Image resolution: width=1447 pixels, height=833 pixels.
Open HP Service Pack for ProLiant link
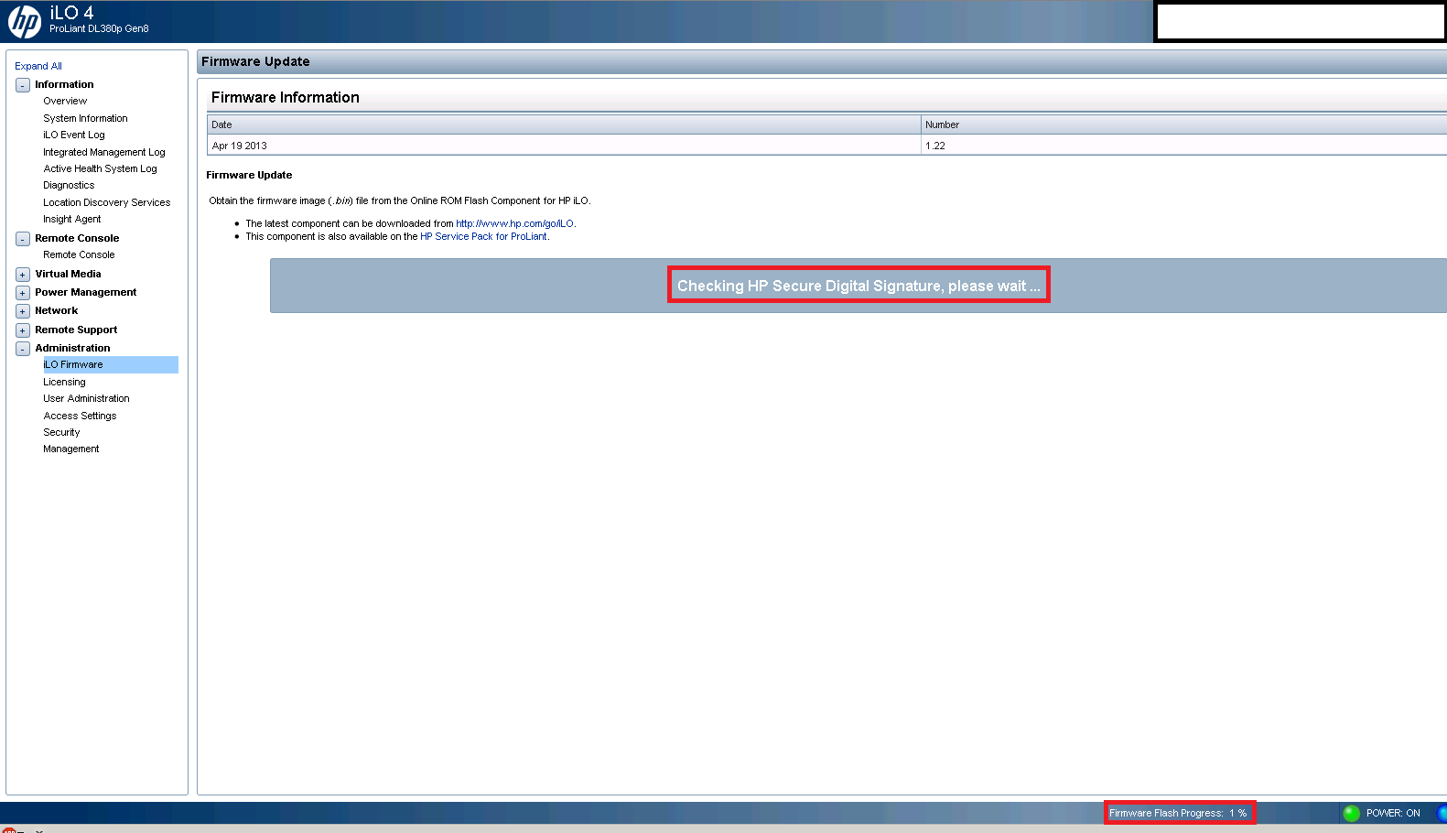(x=483, y=236)
